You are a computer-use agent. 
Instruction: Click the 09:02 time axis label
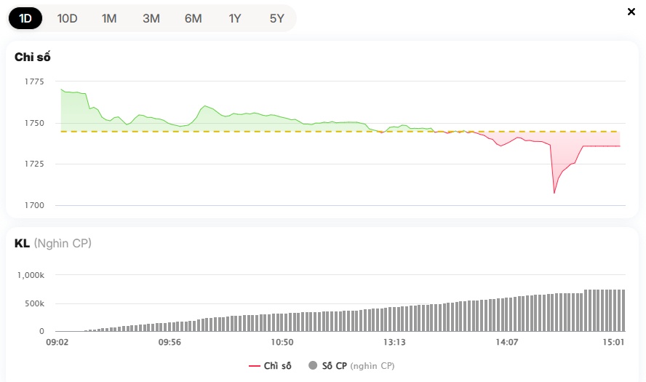(x=57, y=342)
